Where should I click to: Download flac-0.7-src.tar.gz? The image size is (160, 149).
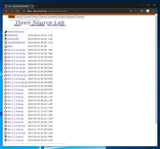(16, 64)
